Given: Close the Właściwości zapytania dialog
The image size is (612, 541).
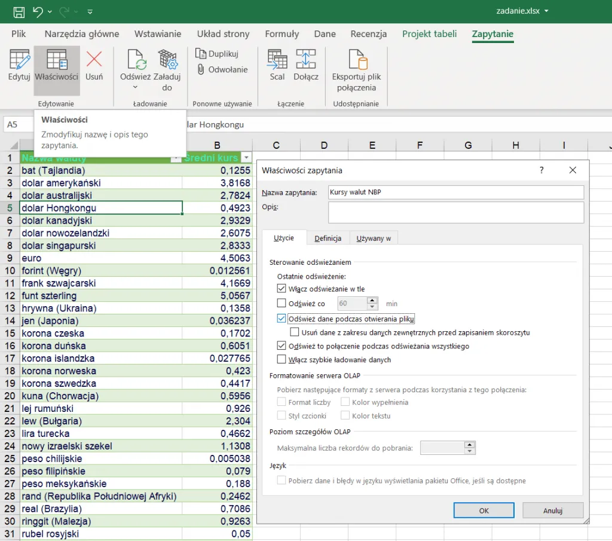Looking at the screenshot, I should click(573, 170).
